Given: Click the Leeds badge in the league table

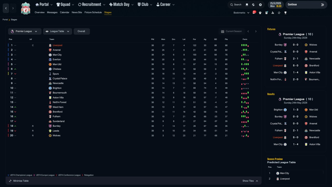Looking at the screenshot, I should tap(50, 131).
